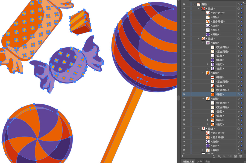Click the selection square on 图层 1 row
This screenshot has width=246, height=163.
(241, 4)
